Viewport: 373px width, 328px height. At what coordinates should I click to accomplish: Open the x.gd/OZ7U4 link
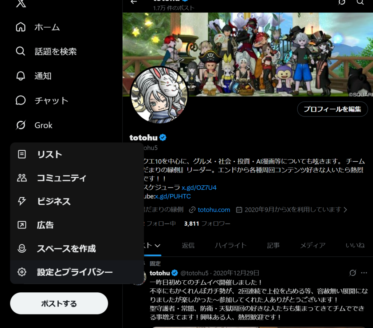click(199, 187)
